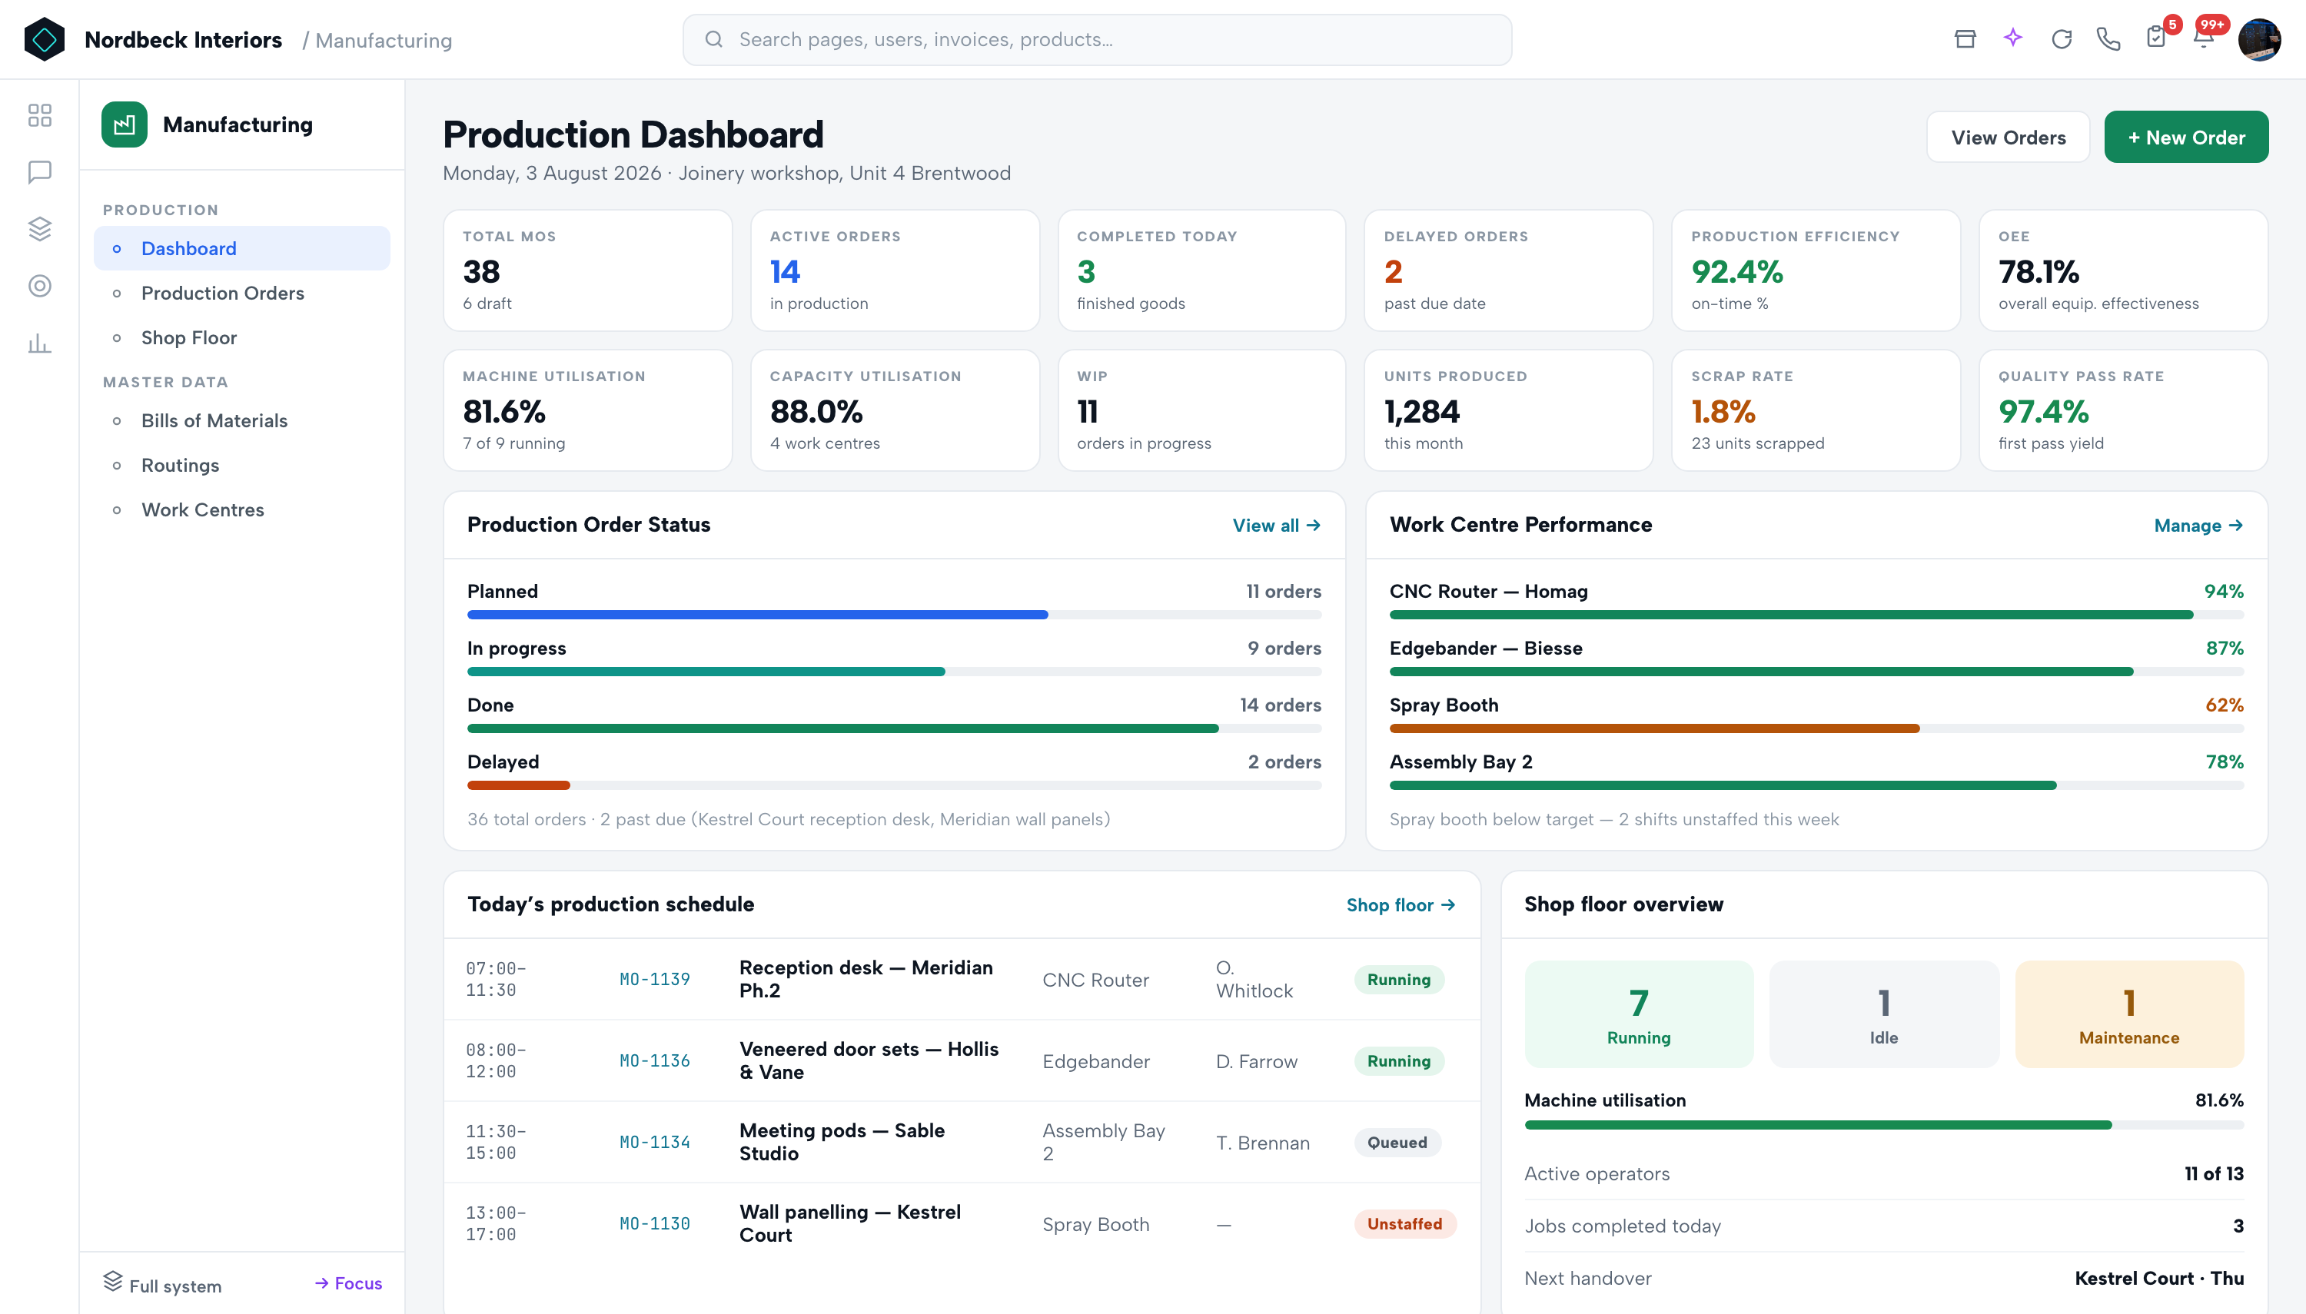
Task: Click the Unstaffed badge for Wall panelling job
Action: tap(1404, 1224)
